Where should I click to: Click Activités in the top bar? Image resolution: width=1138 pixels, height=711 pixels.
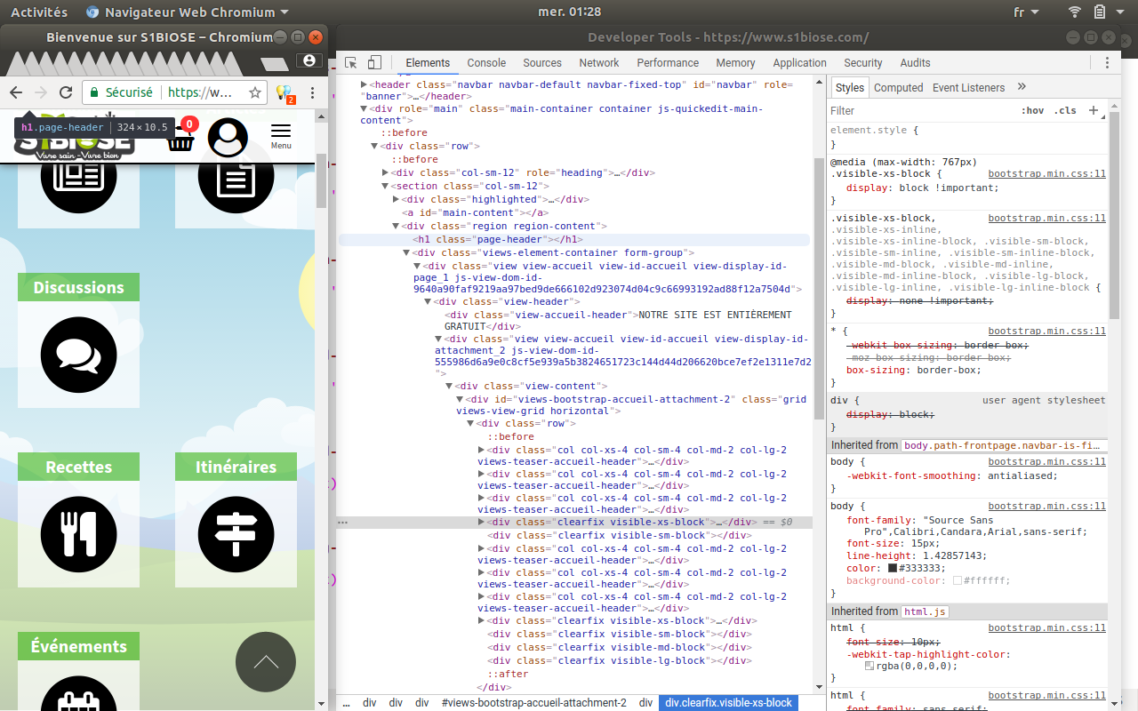tap(38, 12)
